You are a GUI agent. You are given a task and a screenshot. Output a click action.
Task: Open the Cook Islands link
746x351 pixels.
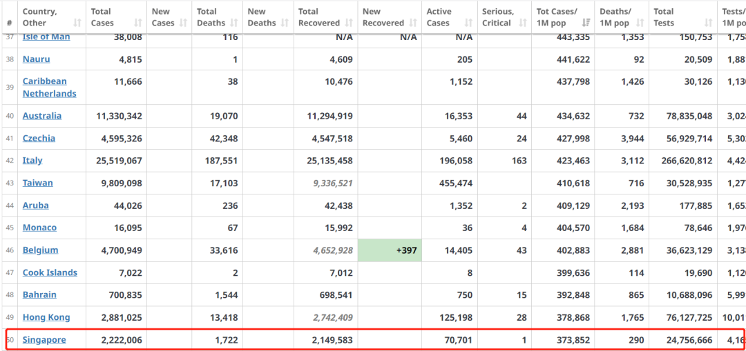pyautogui.click(x=50, y=272)
